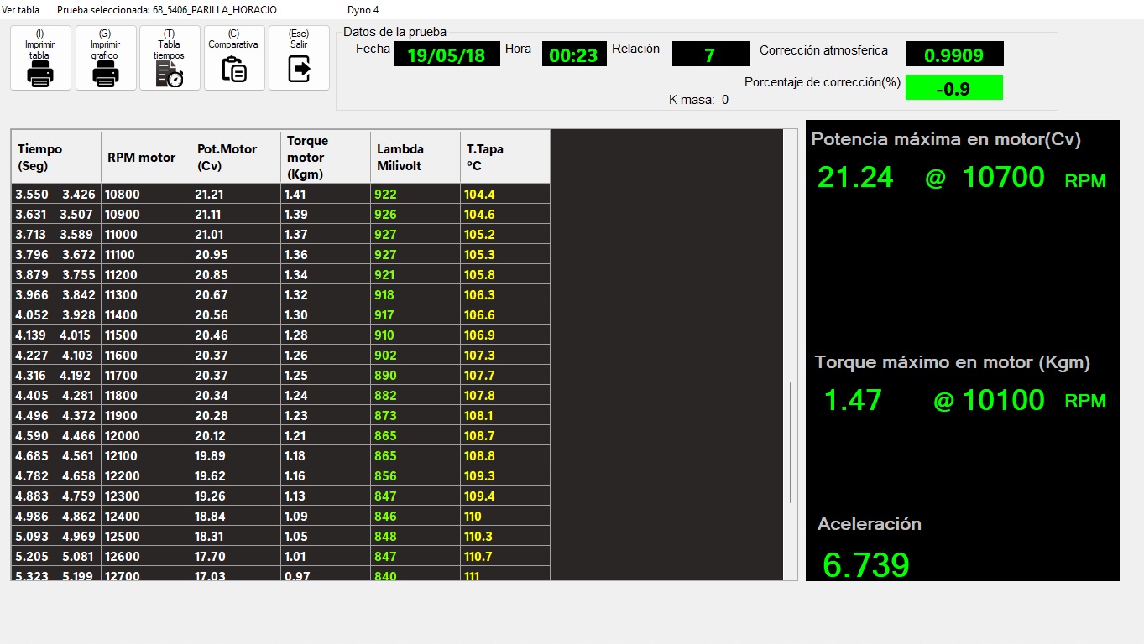Click the Pot.Motor (Cv) column header
Image resolution: width=1144 pixels, height=644 pixels.
235,157
